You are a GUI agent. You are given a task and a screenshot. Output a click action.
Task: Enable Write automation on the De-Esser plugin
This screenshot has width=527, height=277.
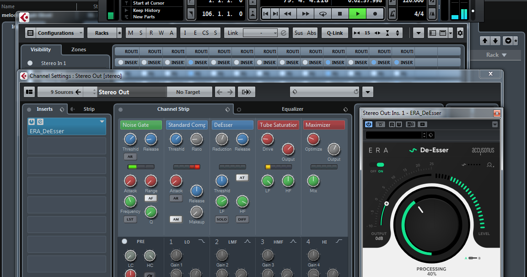[x=399, y=124]
